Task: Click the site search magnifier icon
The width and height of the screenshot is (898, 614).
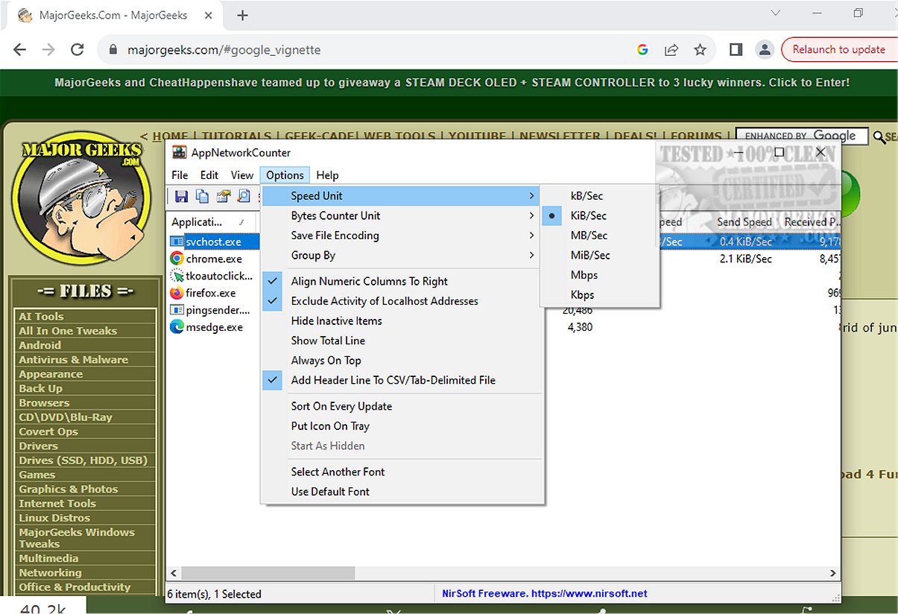Action: [x=879, y=137]
